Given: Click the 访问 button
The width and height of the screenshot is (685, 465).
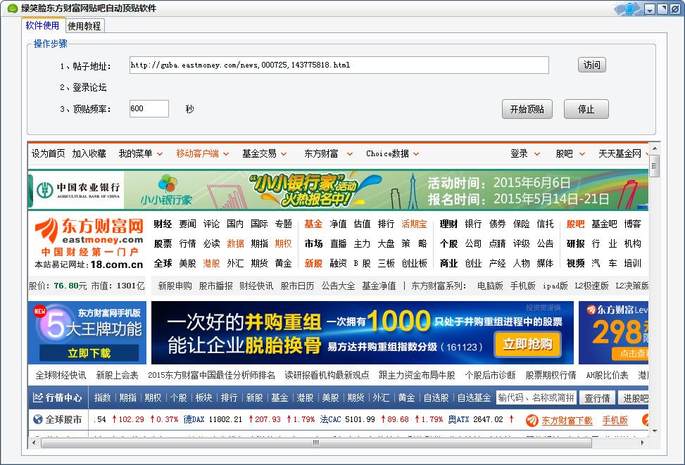Looking at the screenshot, I should coord(591,65).
